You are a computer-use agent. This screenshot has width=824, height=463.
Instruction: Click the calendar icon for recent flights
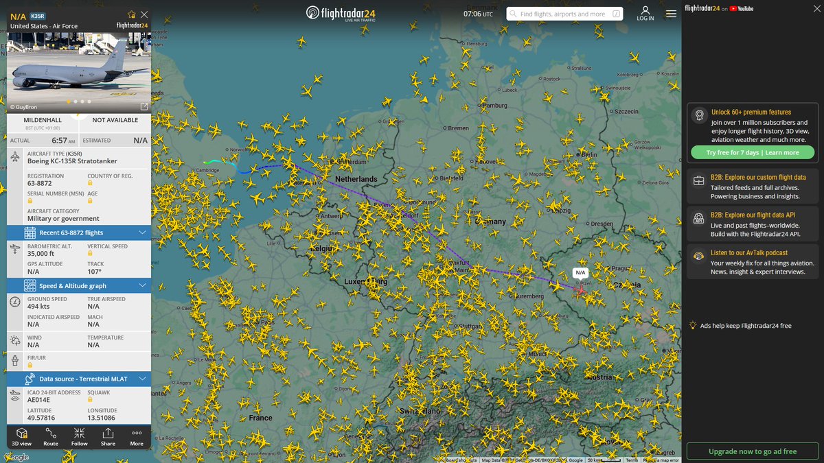tap(30, 233)
